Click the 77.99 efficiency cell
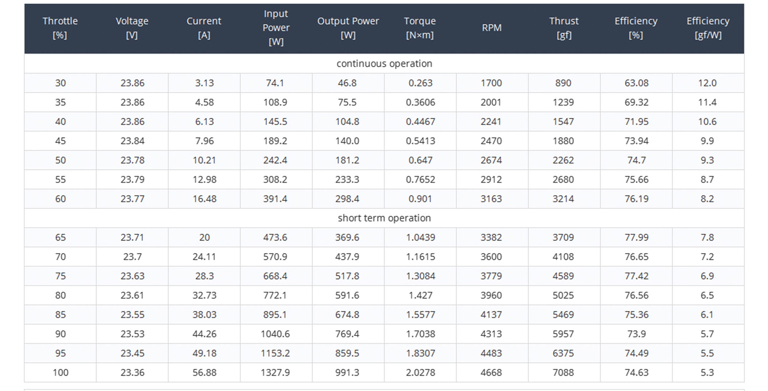This screenshot has height=391, width=768. point(636,237)
